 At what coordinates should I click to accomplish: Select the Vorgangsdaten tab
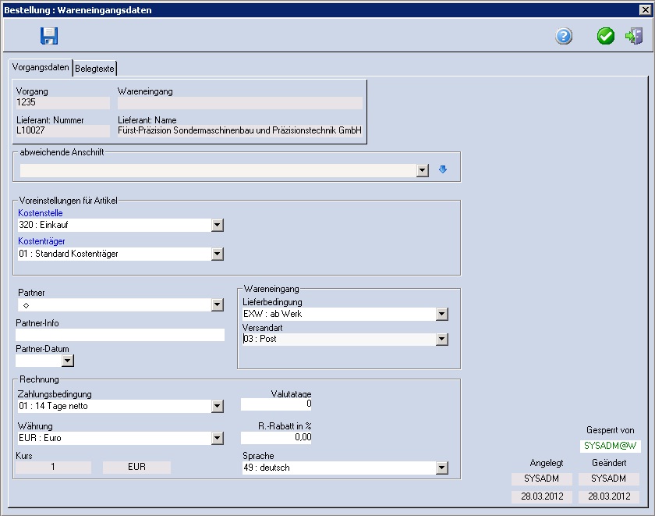click(41, 68)
